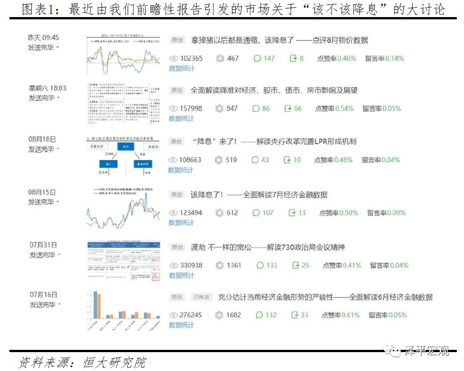Image resolution: width=464 pixels, height=371 pixels.
Task: Open article “降息”来了！解读央行改革完善LPR形成机制
Action: 274,141
